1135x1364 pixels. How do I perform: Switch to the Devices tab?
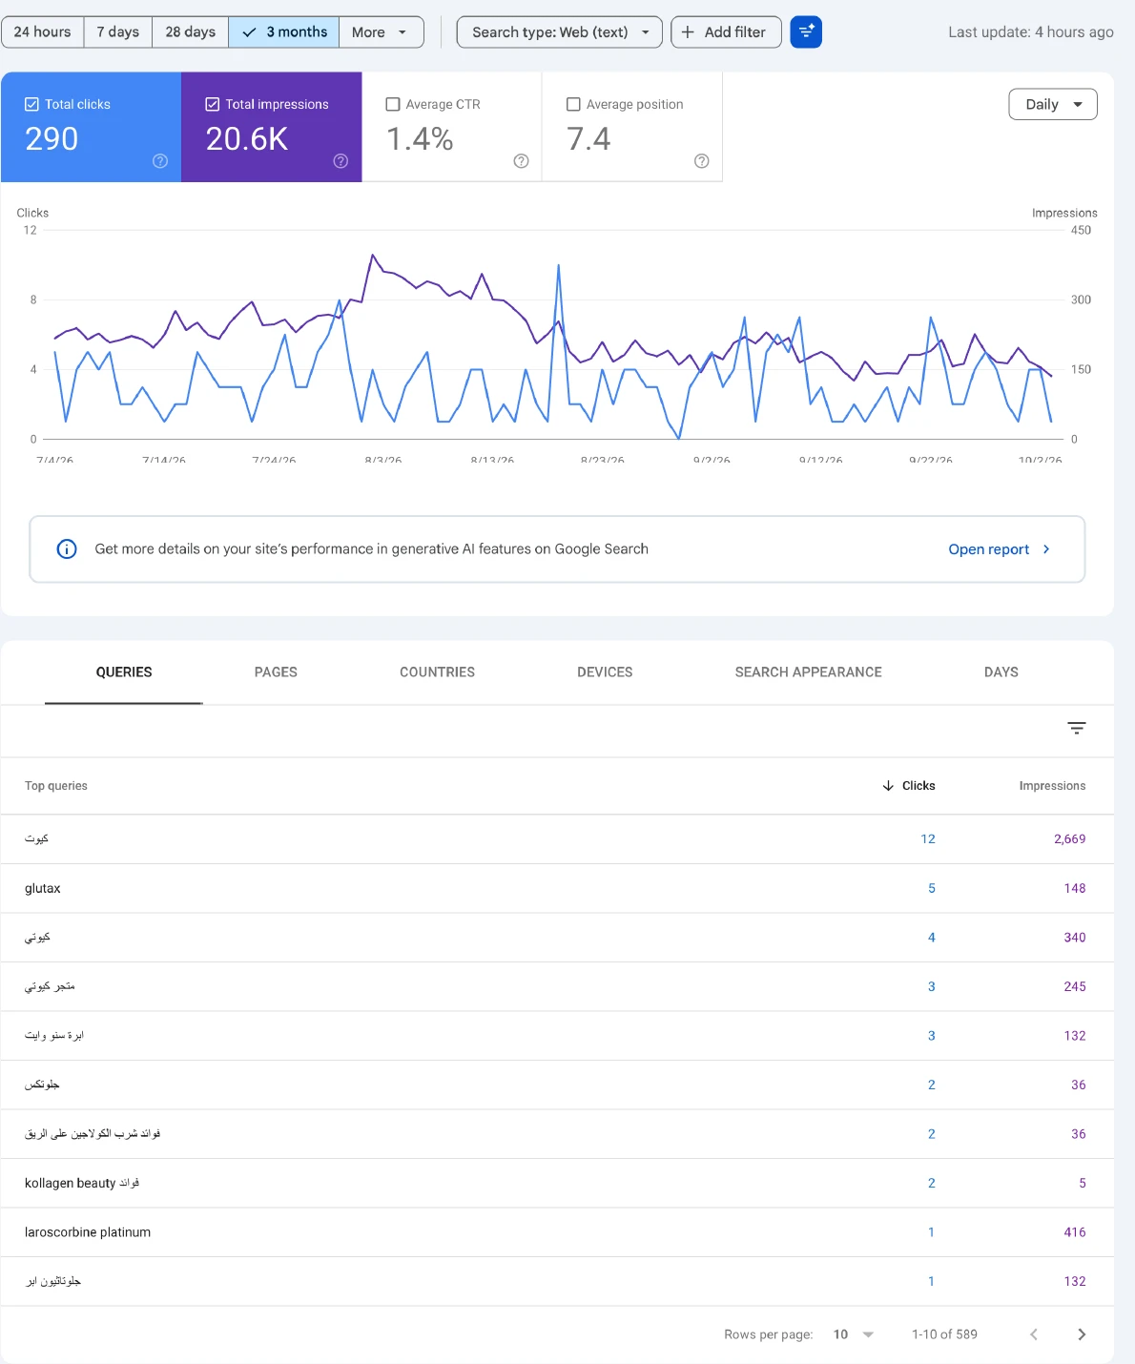(605, 672)
